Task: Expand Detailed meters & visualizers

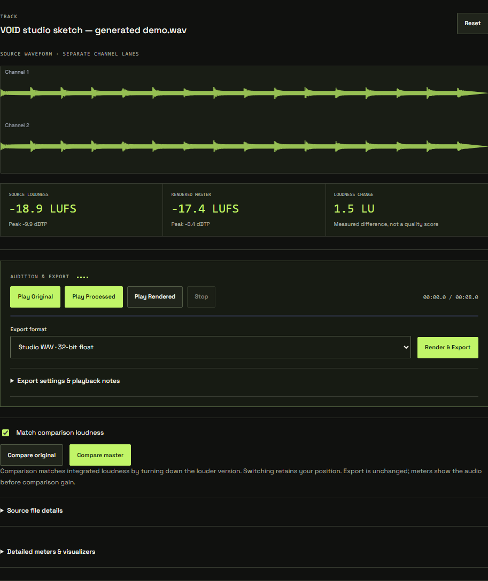Action: coord(48,552)
